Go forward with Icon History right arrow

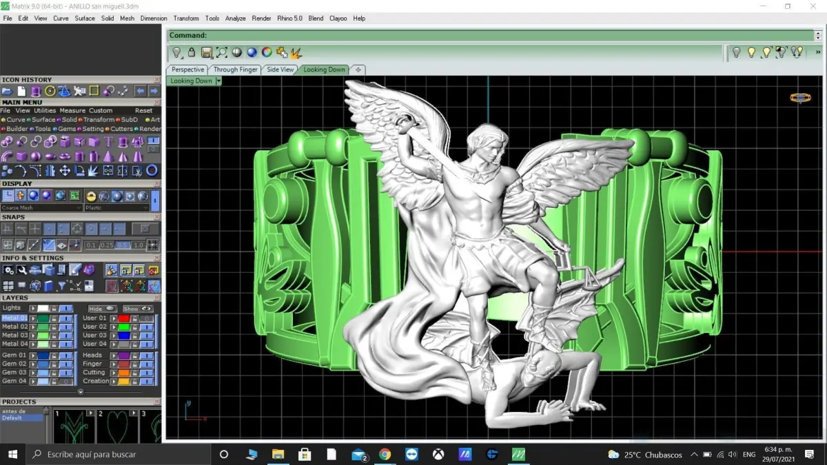coord(154,91)
